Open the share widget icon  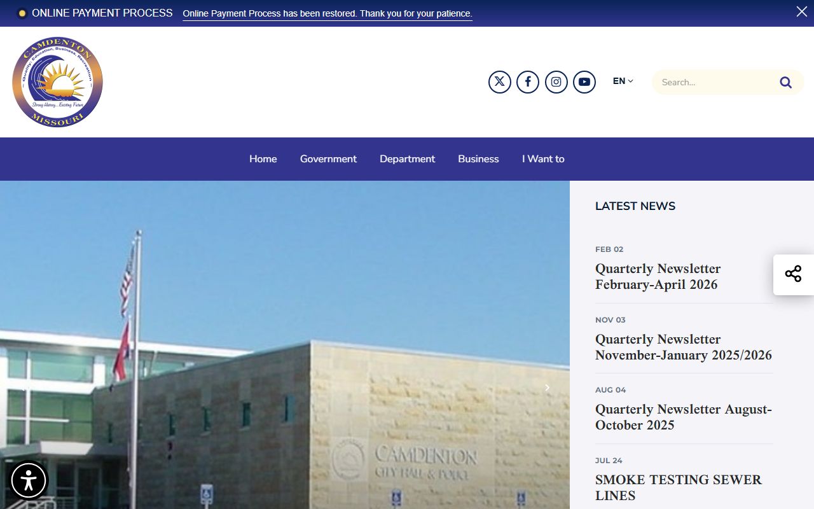pyautogui.click(x=793, y=274)
